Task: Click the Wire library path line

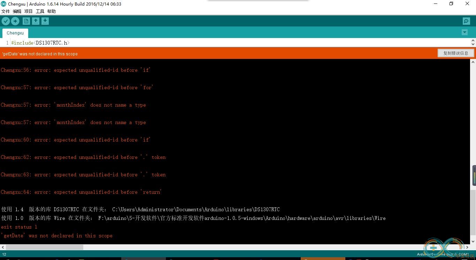Action: [193, 218]
